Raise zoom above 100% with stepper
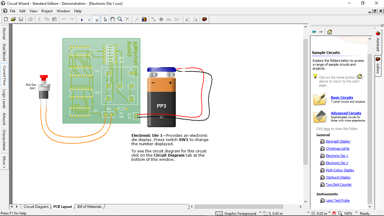 (356, 212)
